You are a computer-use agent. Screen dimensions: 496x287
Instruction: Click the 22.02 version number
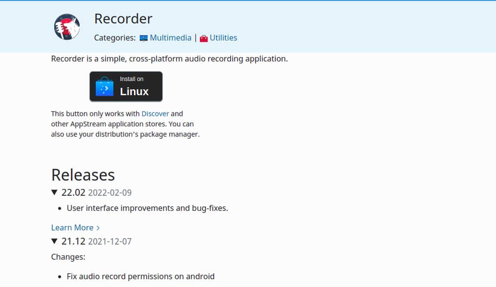tap(73, 192)
